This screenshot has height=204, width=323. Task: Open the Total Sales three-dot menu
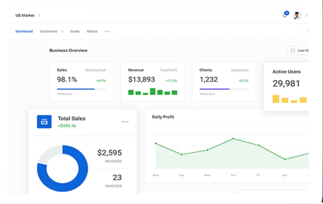pyautogui.click(x=125, y=122)
